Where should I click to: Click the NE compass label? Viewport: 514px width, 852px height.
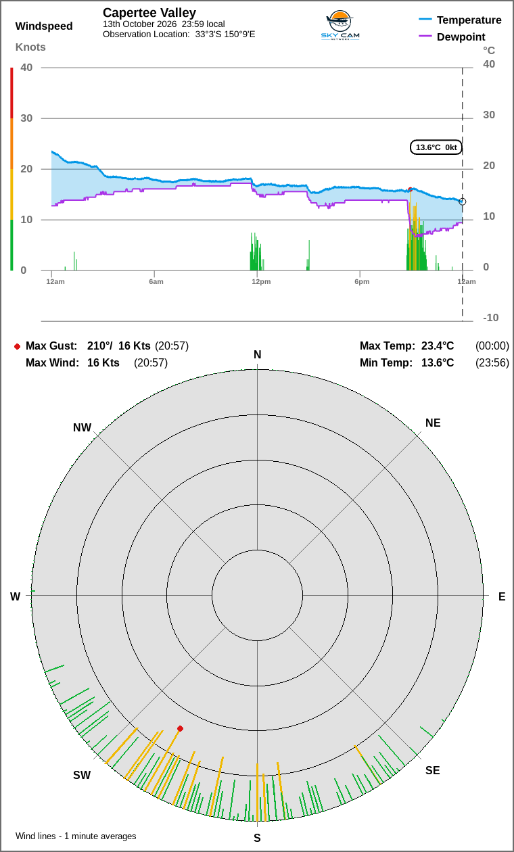[433, 423]
